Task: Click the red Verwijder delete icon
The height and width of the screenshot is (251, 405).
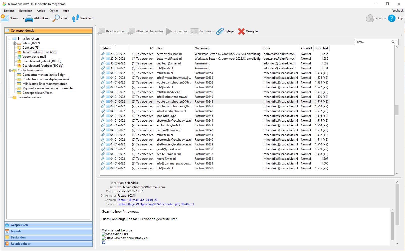Action: tap(241, 31)
